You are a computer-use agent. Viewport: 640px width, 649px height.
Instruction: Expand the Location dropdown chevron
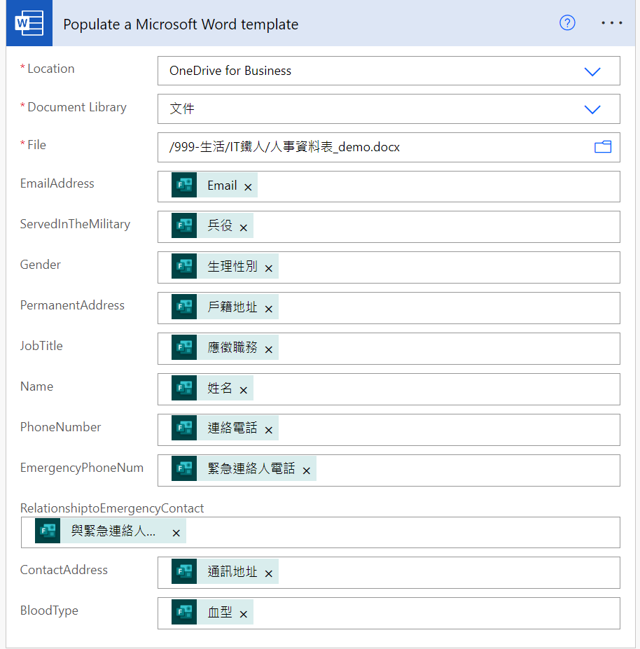click(x=592, y=71)
